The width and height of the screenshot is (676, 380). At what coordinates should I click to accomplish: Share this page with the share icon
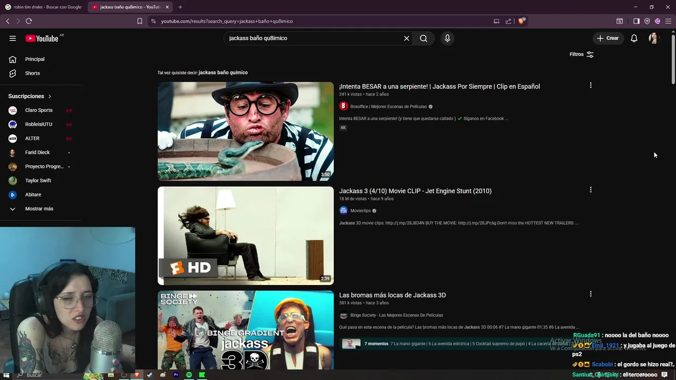[x=508, y=21]
